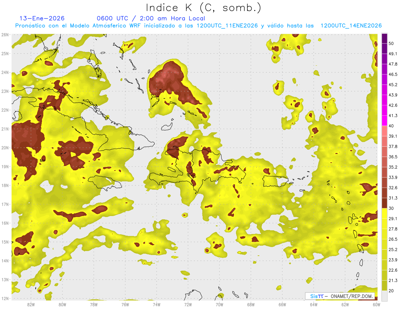This screenshot has height=309, width=400.
Task: Click the time label "0600 UTC / 2:00 am Hora Local"
Action: point(151,18)
